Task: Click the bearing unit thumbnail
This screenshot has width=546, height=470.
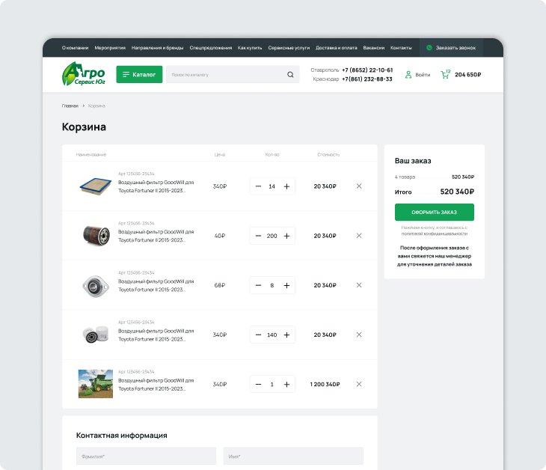Action: click(96, 286)
